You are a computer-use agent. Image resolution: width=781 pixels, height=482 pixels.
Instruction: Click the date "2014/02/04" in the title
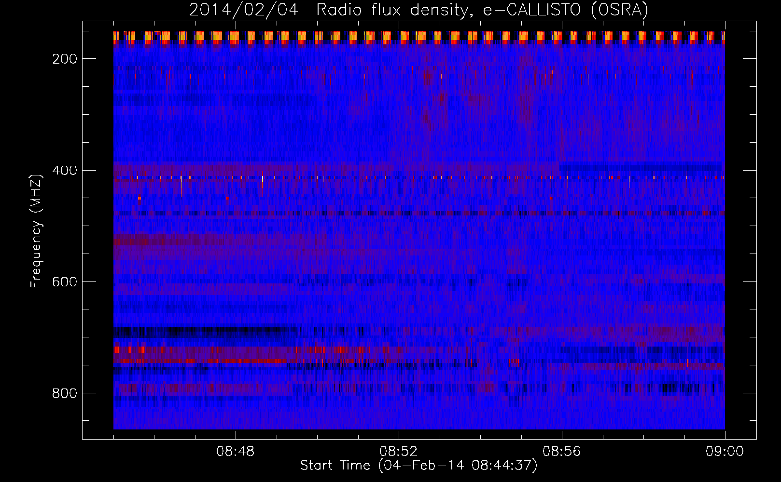pyautogui.click(x=244, y=10)
